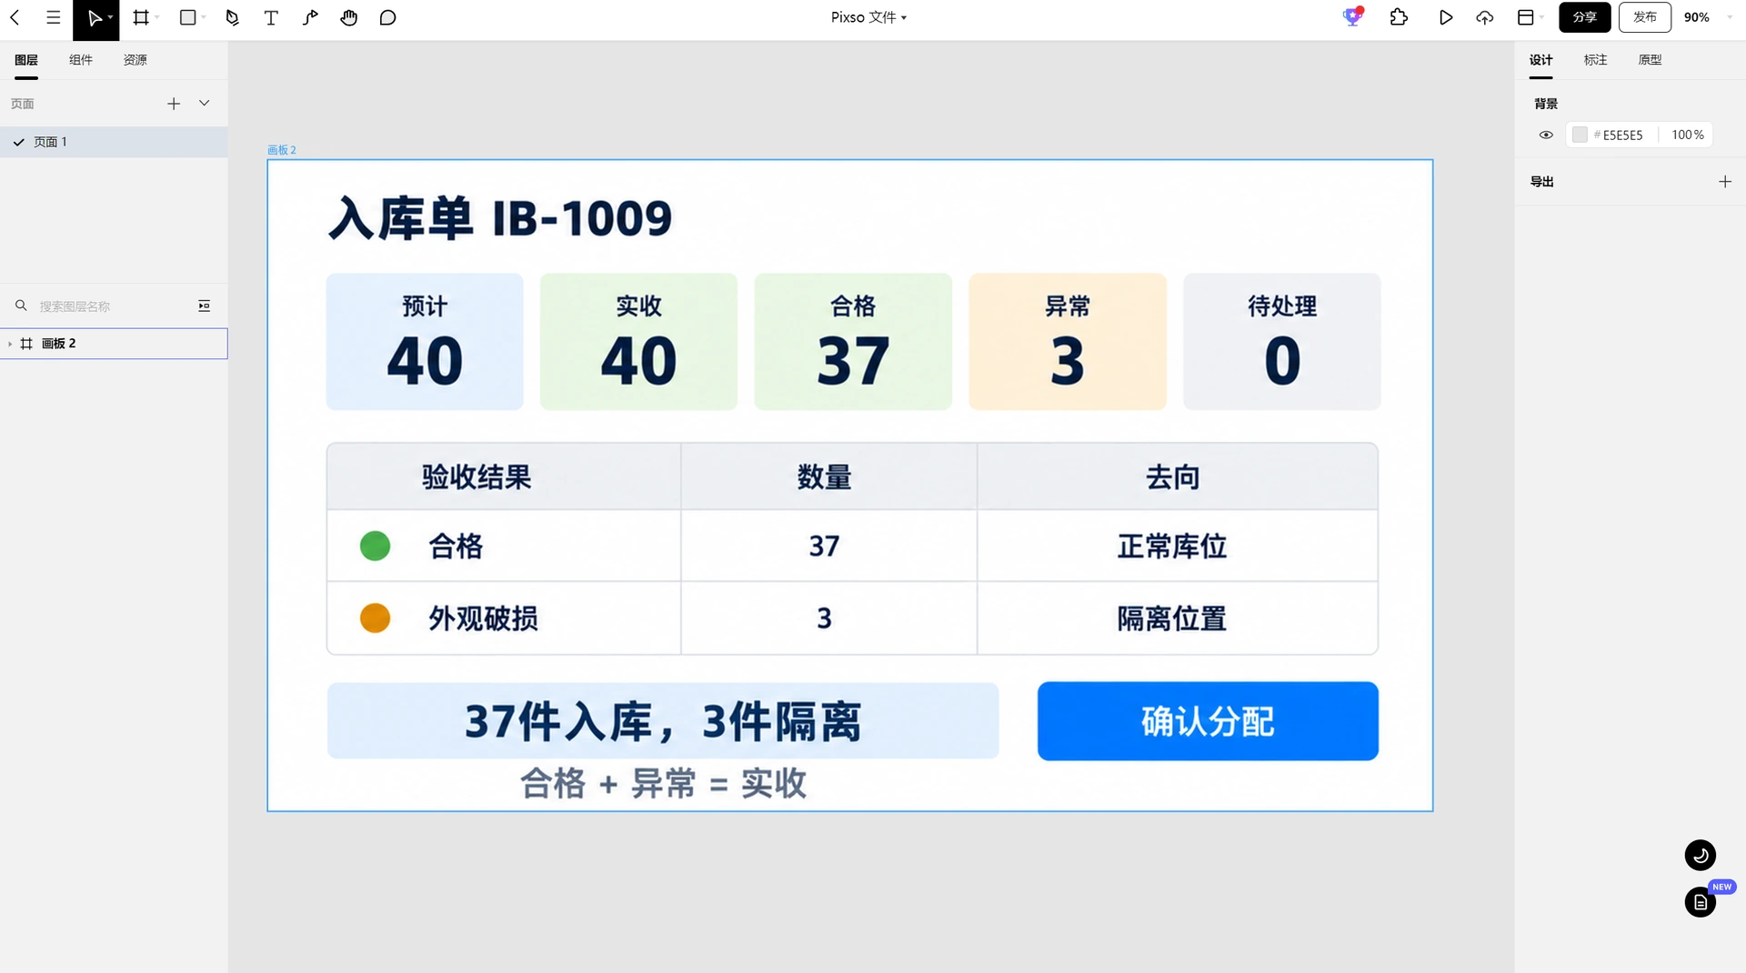Select the Hand pan tool
1746x973 pixels.
click(x=348, y=17)
